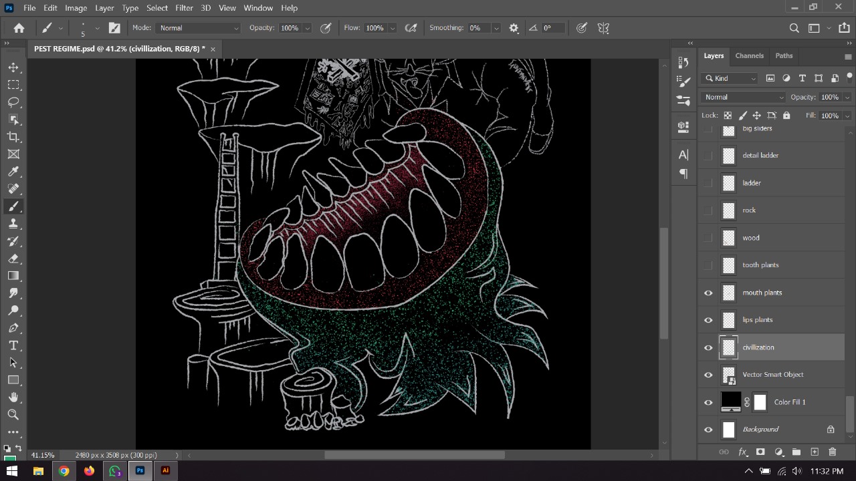Viewport: 856px width, 481px height.
Task: Open the Smoothing dropdown arrow
Action: click(496, 28)
